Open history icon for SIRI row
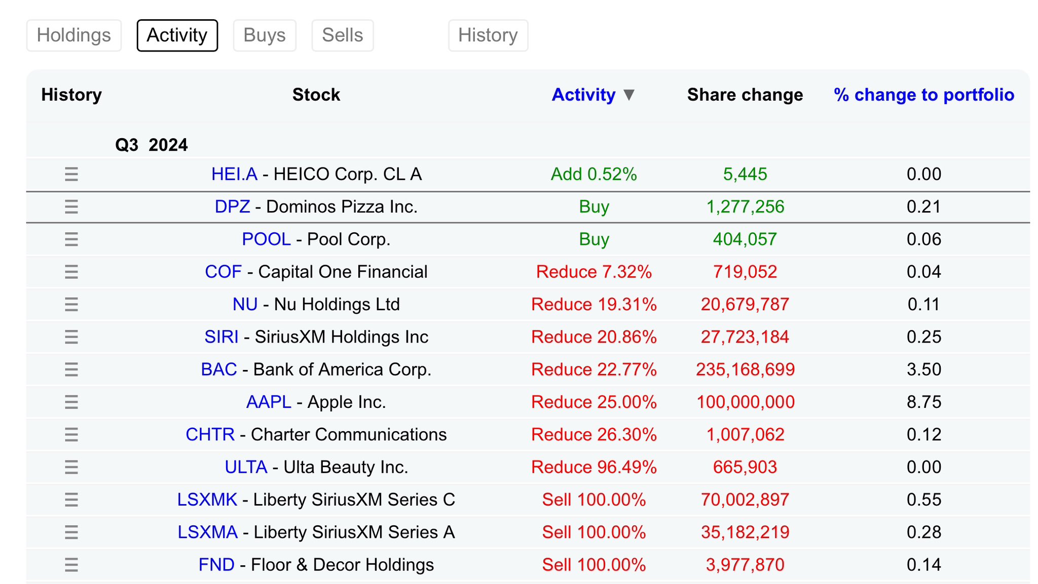 [71, 337]
